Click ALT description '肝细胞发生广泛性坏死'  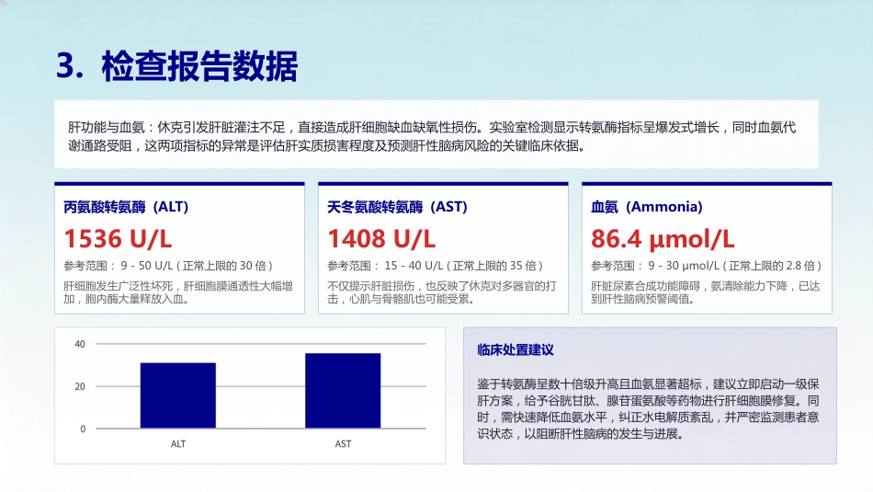(178, 292)
